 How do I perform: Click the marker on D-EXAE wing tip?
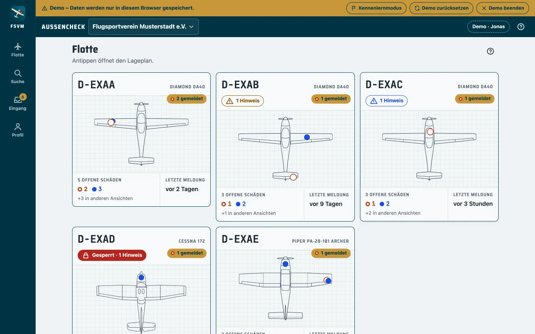[x=328, y=281]
